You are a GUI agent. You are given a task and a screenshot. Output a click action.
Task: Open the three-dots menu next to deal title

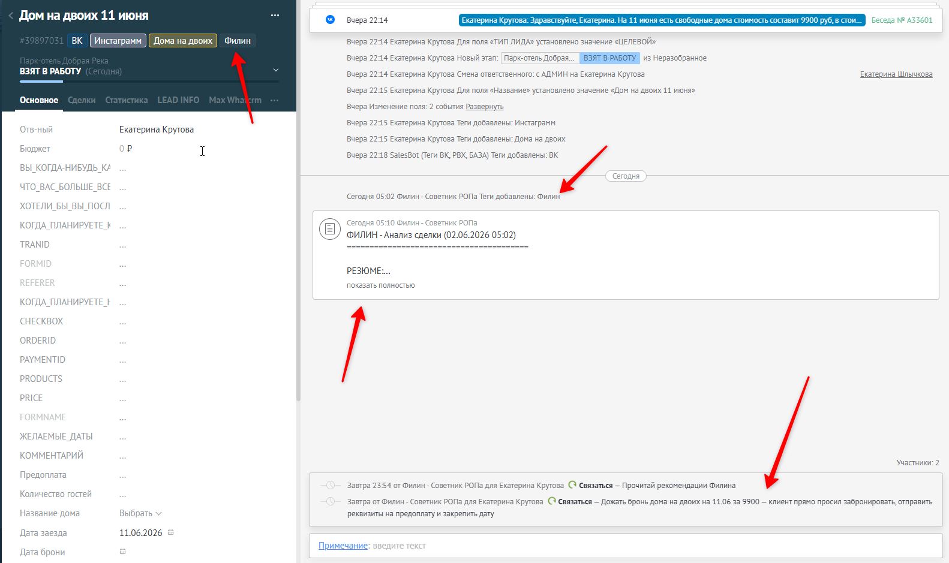coord(275,16)
